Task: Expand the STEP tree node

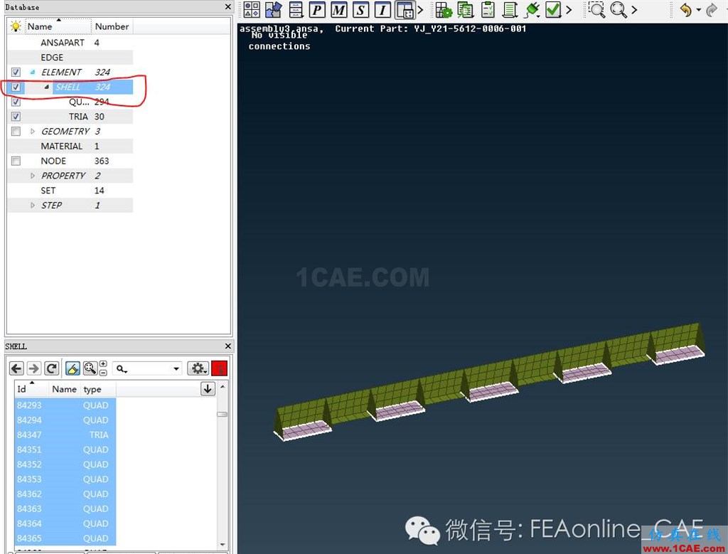Action: pos(33,206)
